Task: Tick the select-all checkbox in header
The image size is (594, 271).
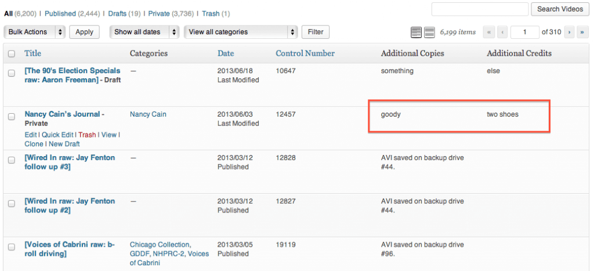Action: pyautogui.click(x=12, y=54)
